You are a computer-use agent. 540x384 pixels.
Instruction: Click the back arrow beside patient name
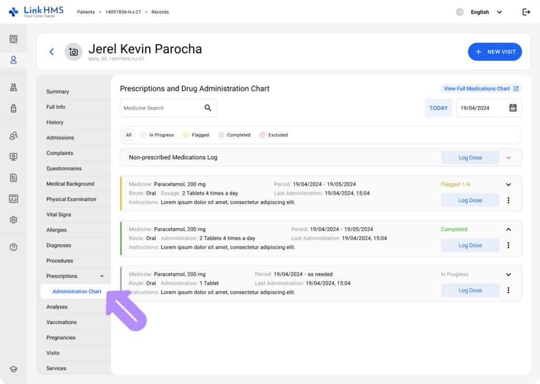click(52, 52)
